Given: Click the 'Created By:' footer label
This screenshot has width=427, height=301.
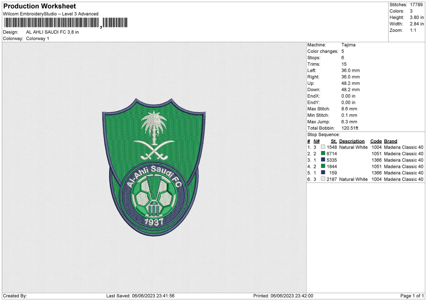Looking at the screenshot, I should (x=15, y=296).
